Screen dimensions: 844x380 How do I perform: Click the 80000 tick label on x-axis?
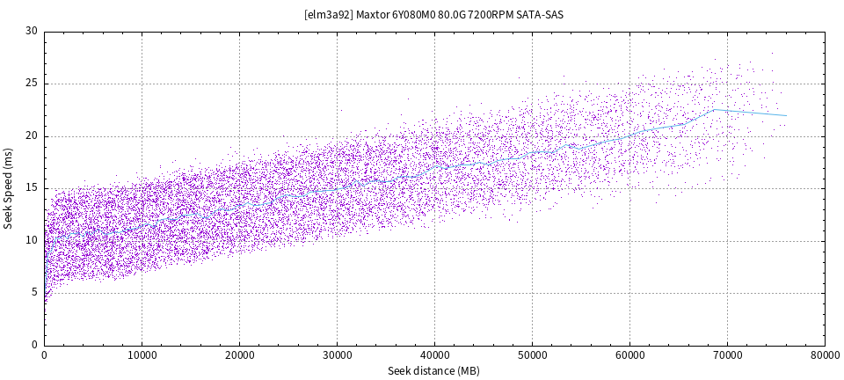(x=824, y=354)
